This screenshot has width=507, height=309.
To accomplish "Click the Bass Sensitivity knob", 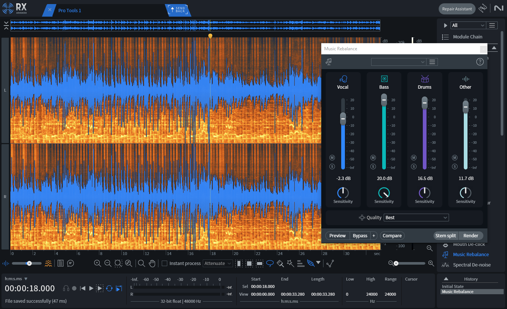I will click(384, 193).
